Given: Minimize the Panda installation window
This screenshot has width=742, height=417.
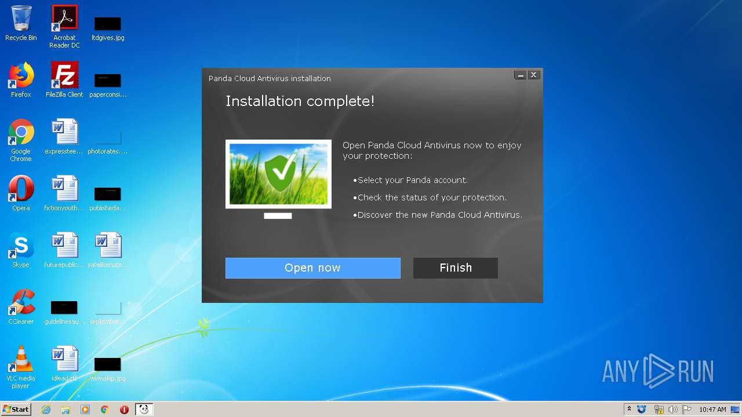Looking at the screenshot, I should click(520, 75).
